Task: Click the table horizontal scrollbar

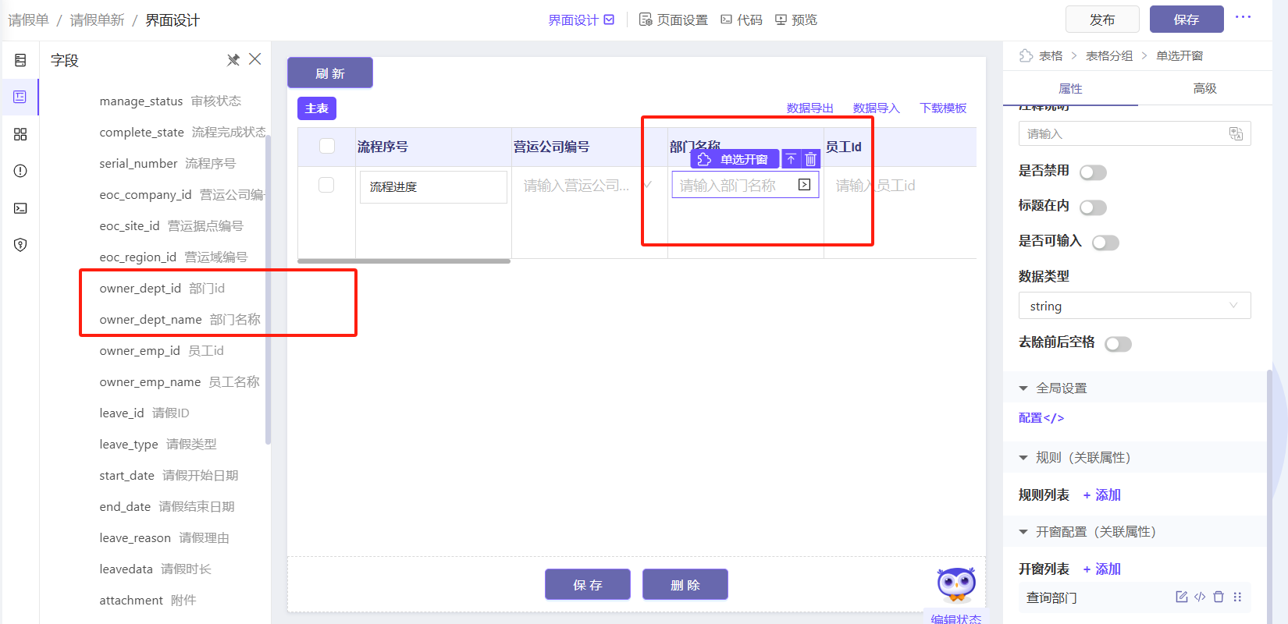Action: point(404,261)
